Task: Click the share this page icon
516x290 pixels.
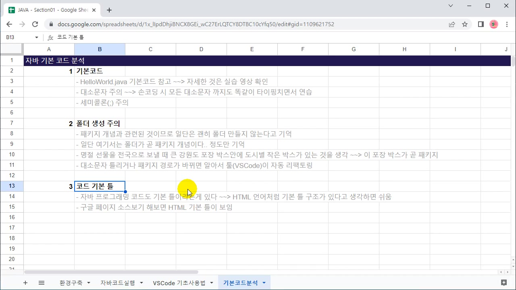Action: [452, 24]
